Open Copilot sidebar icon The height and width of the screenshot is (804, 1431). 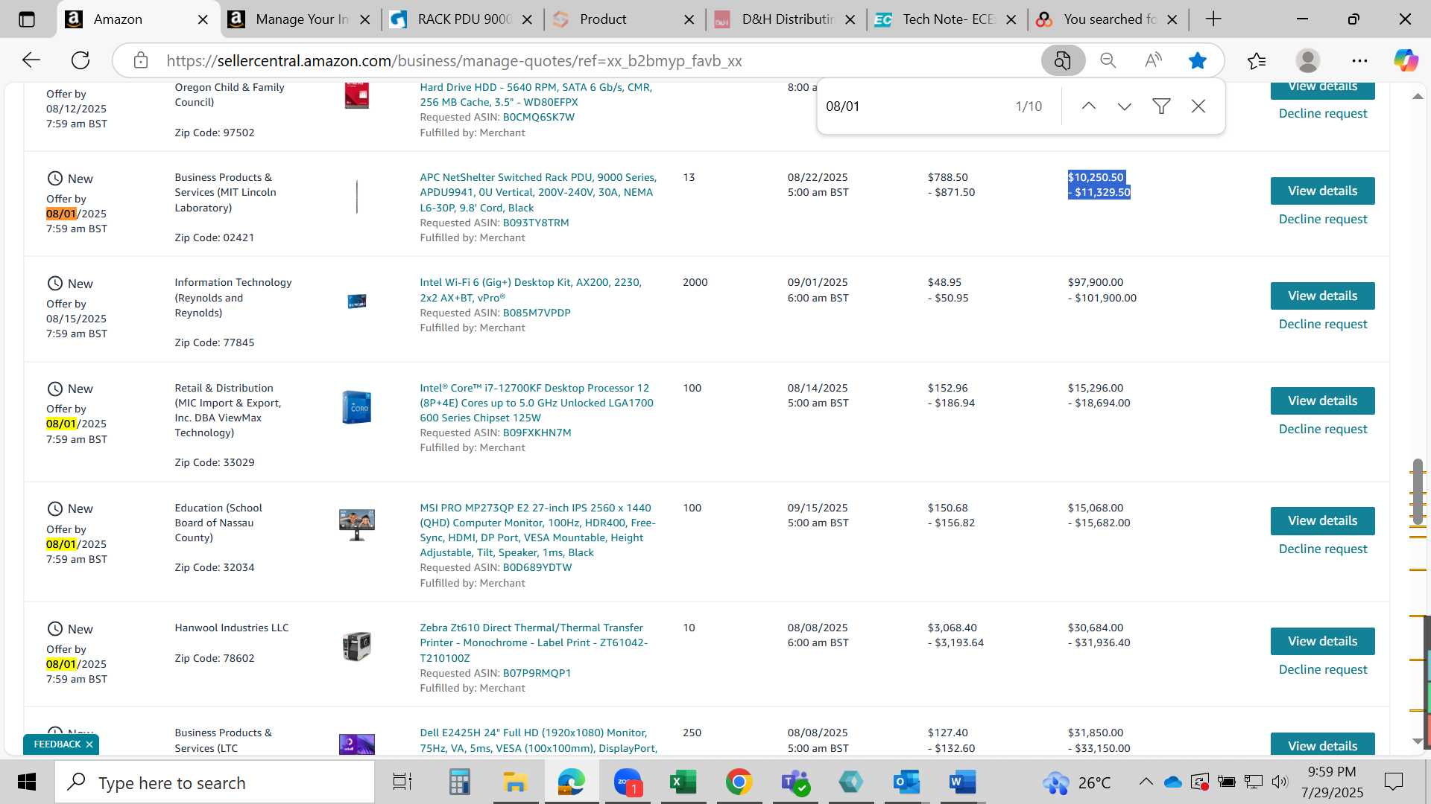tap(1406, 60)
